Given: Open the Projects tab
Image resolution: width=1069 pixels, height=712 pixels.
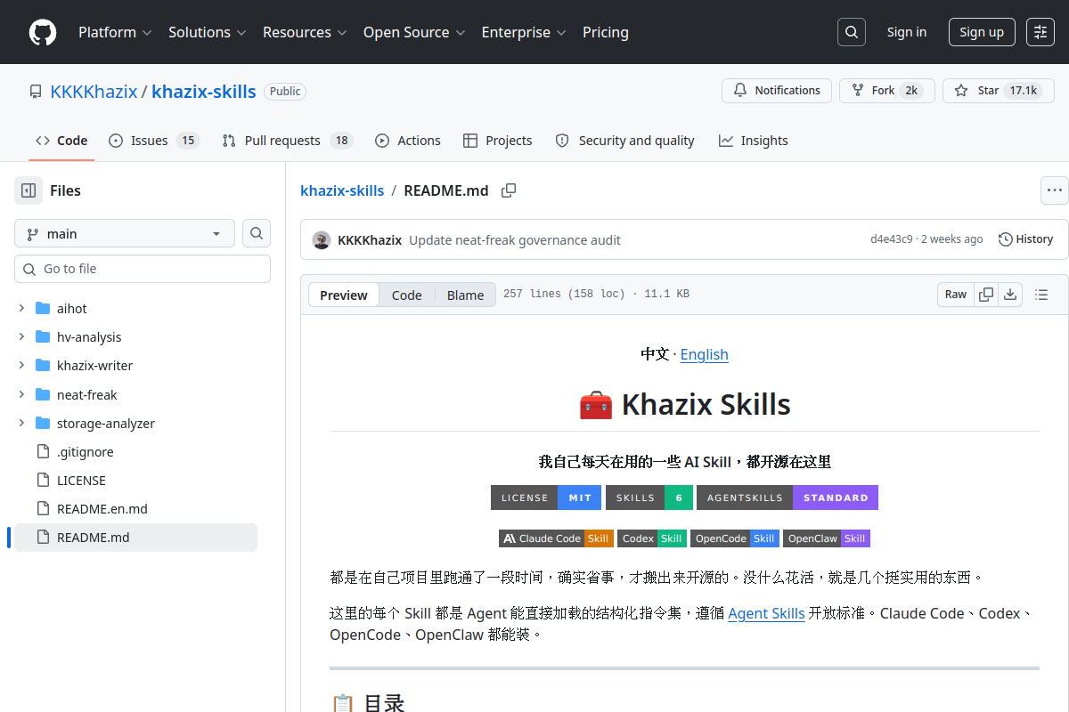Looking at the screenshot, I should 497,141.
